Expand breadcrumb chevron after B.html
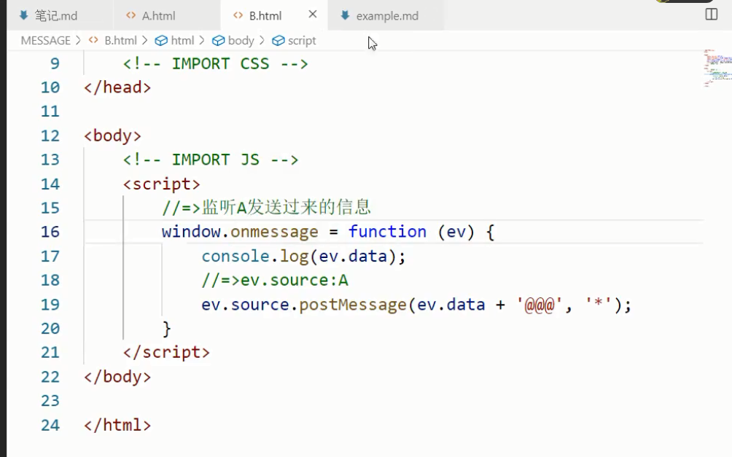Viewport: 732px width, 457px height. 144,41
